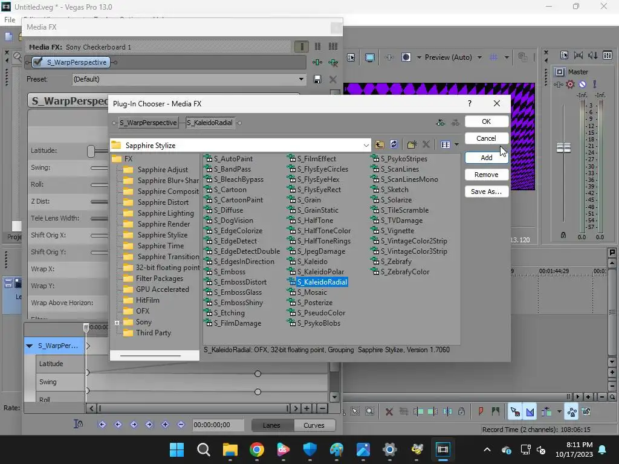Switch to the Lanes view
This screenshot has width=619, height=464.
click(x=271, y=425)
